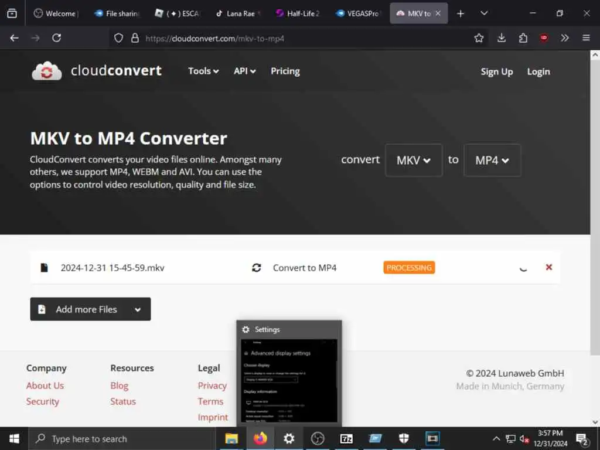
Task: Click the page scrollbar down arrow
Action: tap(595, 422)
